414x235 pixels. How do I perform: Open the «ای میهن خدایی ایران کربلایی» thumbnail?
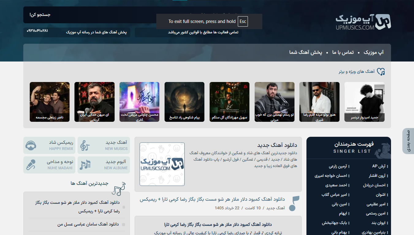tap(94, 102)
